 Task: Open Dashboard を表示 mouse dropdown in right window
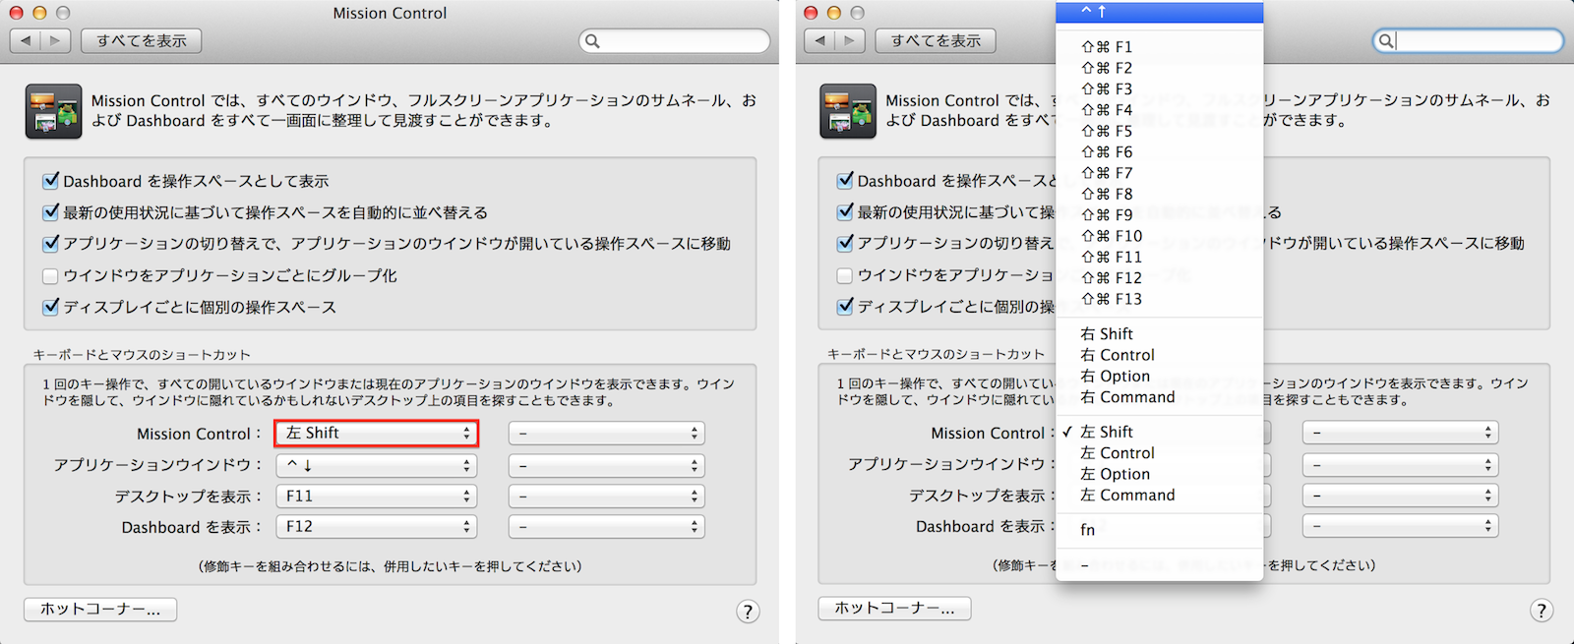pos(1401,526)
